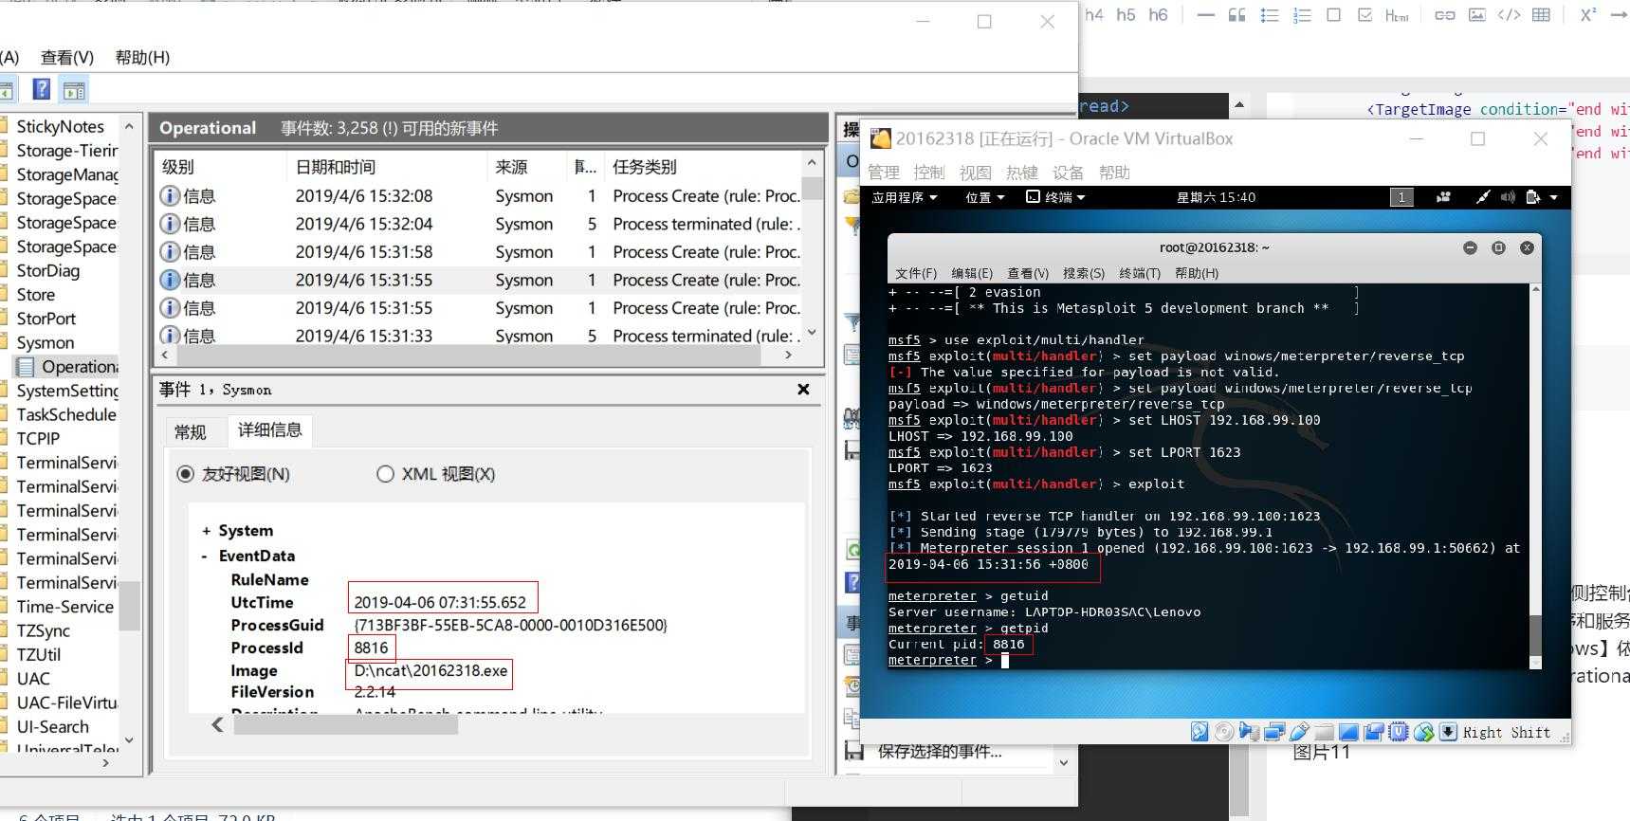Viewport: 1630px width, 821px height.
Task: Open VirtualBox mouse integration status icon
Action: click(1423, 732)
